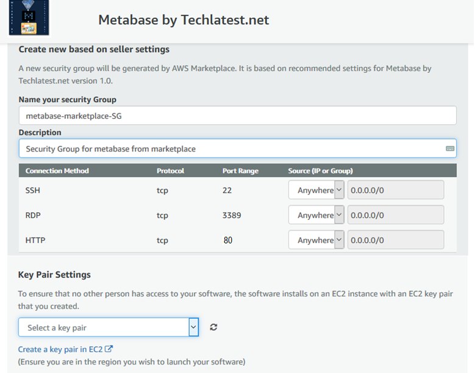Image resolution: width=475 pixels, height=373 pixels.
Task: Click the HTTP connection method cell
Action: 35,240
